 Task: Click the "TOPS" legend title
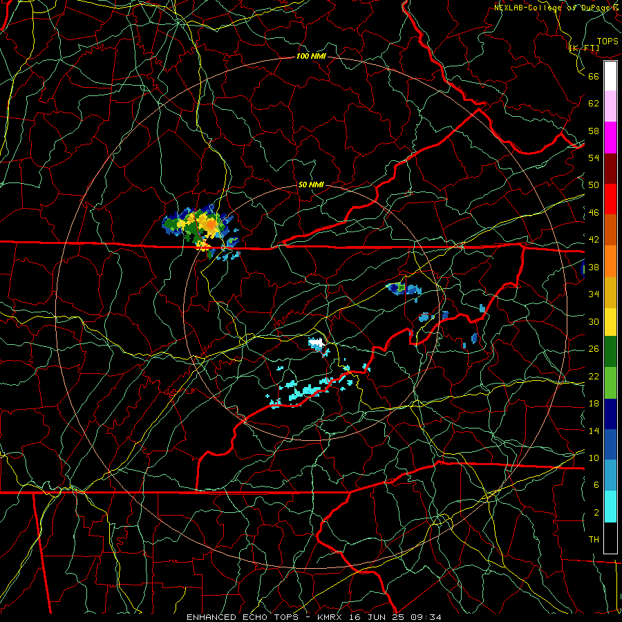pos(607,41)
